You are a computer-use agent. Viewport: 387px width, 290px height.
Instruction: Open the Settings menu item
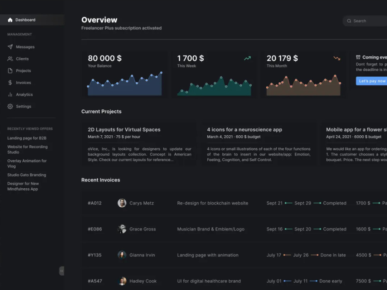tap(24, 106)
